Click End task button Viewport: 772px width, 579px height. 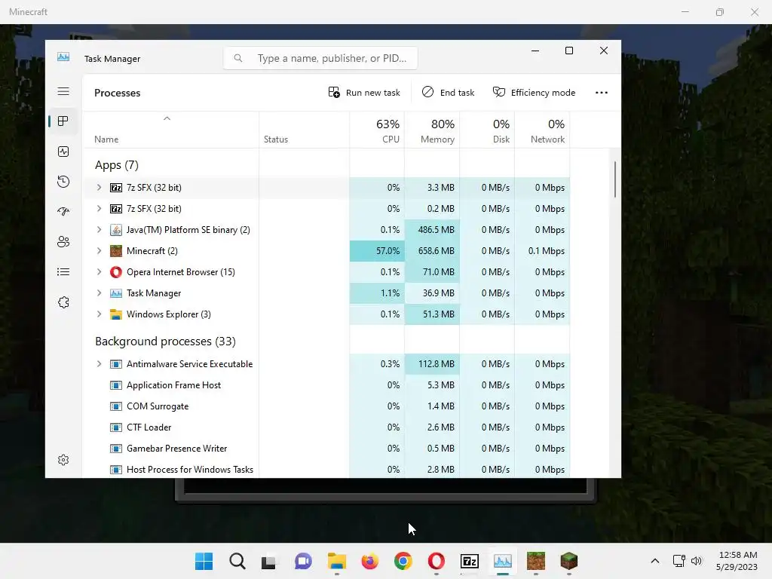[x=448, y=93]
